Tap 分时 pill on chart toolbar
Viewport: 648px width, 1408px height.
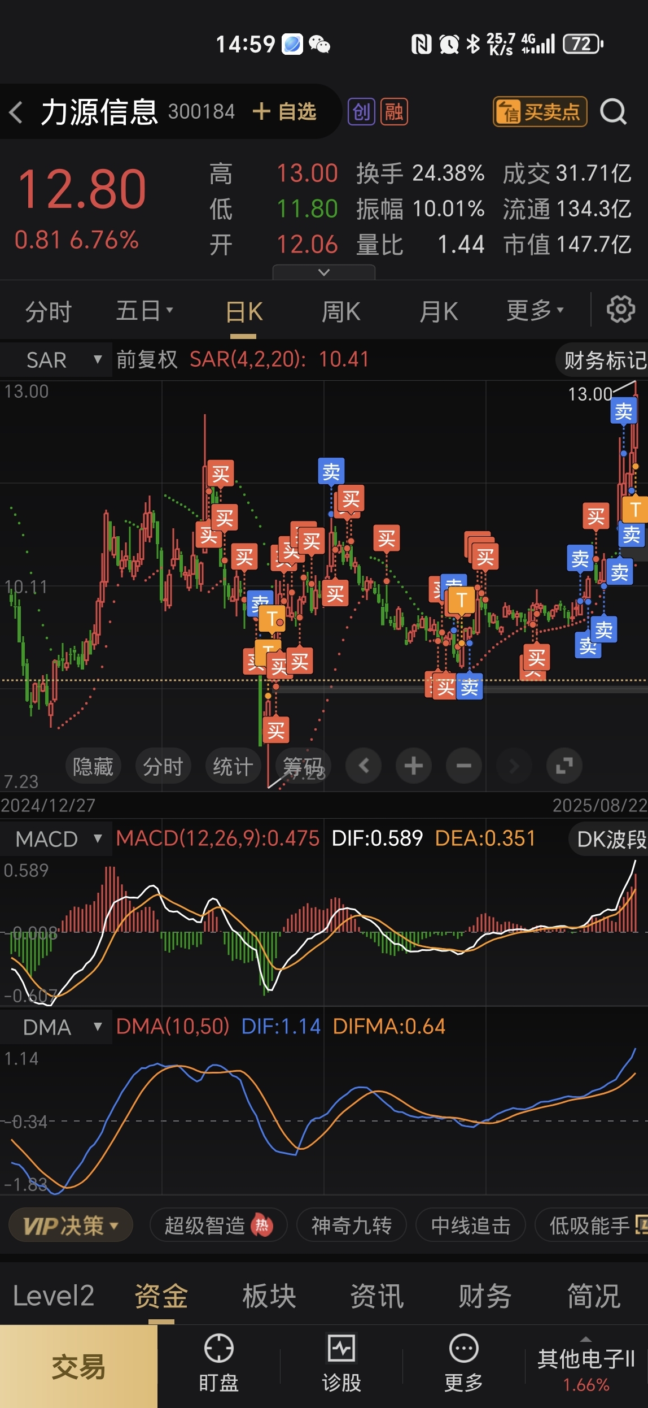pyautogui.click(x=163, y=766)
